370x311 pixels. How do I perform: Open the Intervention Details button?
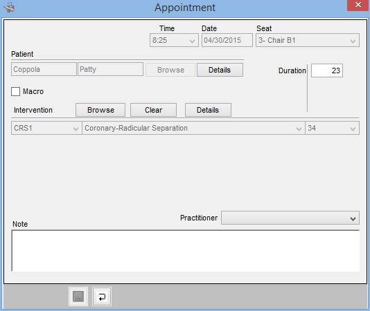(x=208, y=110)
